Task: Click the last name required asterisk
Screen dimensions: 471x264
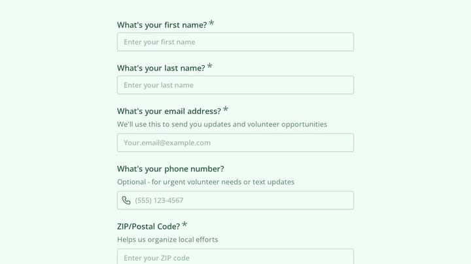Action: tap(210, 66)
